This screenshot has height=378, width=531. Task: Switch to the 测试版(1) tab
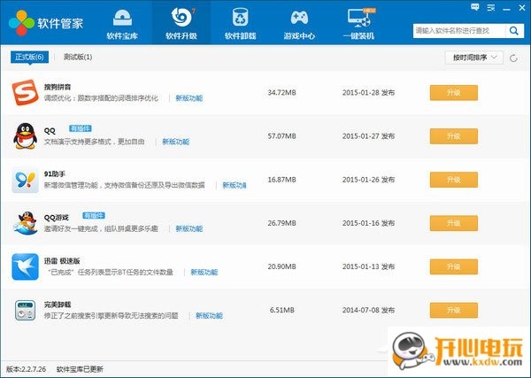78,58
